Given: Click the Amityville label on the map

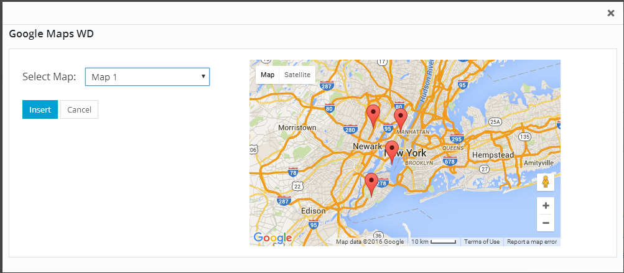Looking at the screenshot, I should click(x=539, y=163).
